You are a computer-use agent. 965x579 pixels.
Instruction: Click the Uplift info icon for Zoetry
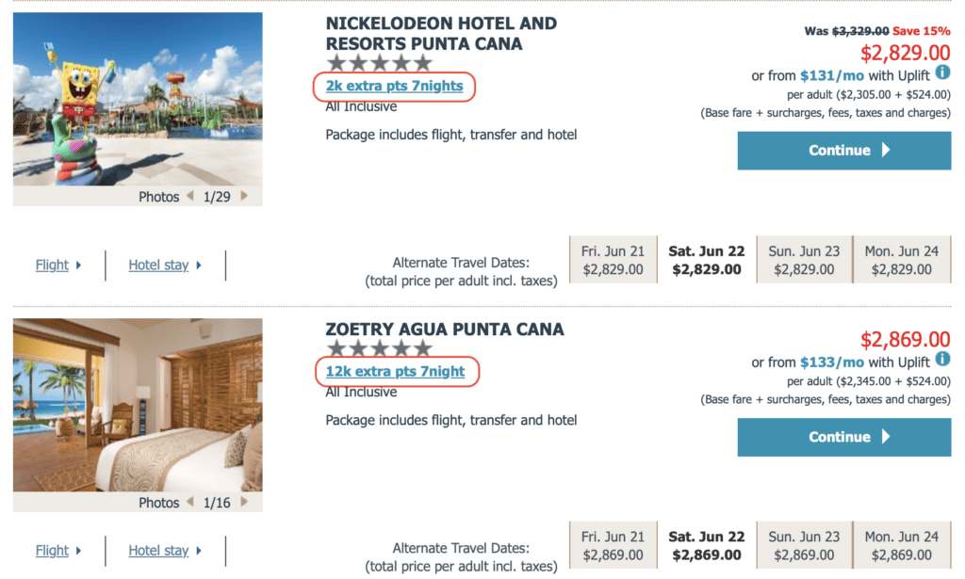pyautogui.click(x=943, y=360)
